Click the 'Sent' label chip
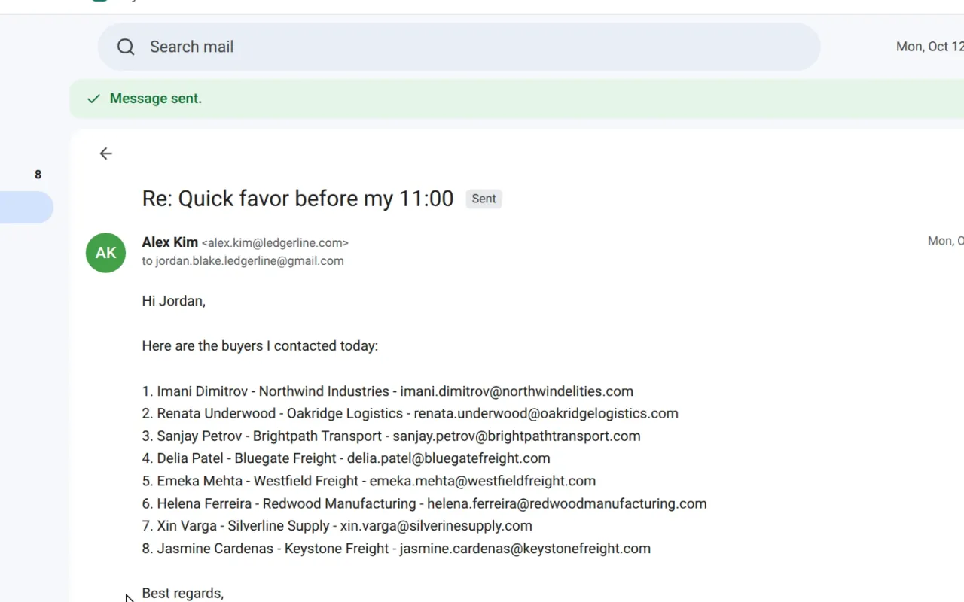The width and height of the screenshot is (964, 602). pos(484,199)
